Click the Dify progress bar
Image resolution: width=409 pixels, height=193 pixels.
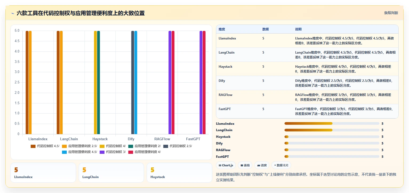[x=332, y=143]
